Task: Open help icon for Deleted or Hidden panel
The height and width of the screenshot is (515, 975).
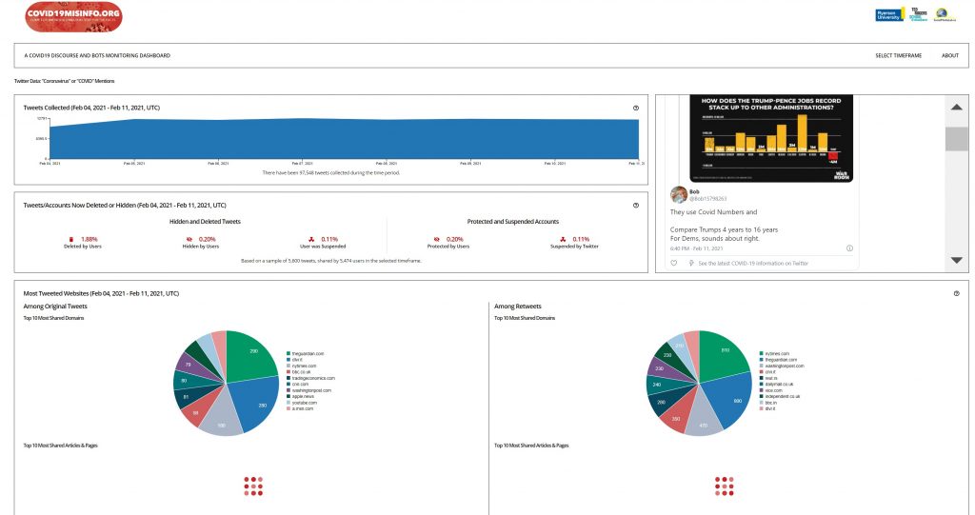Action: pyautogui.click(x=636, y=205)
